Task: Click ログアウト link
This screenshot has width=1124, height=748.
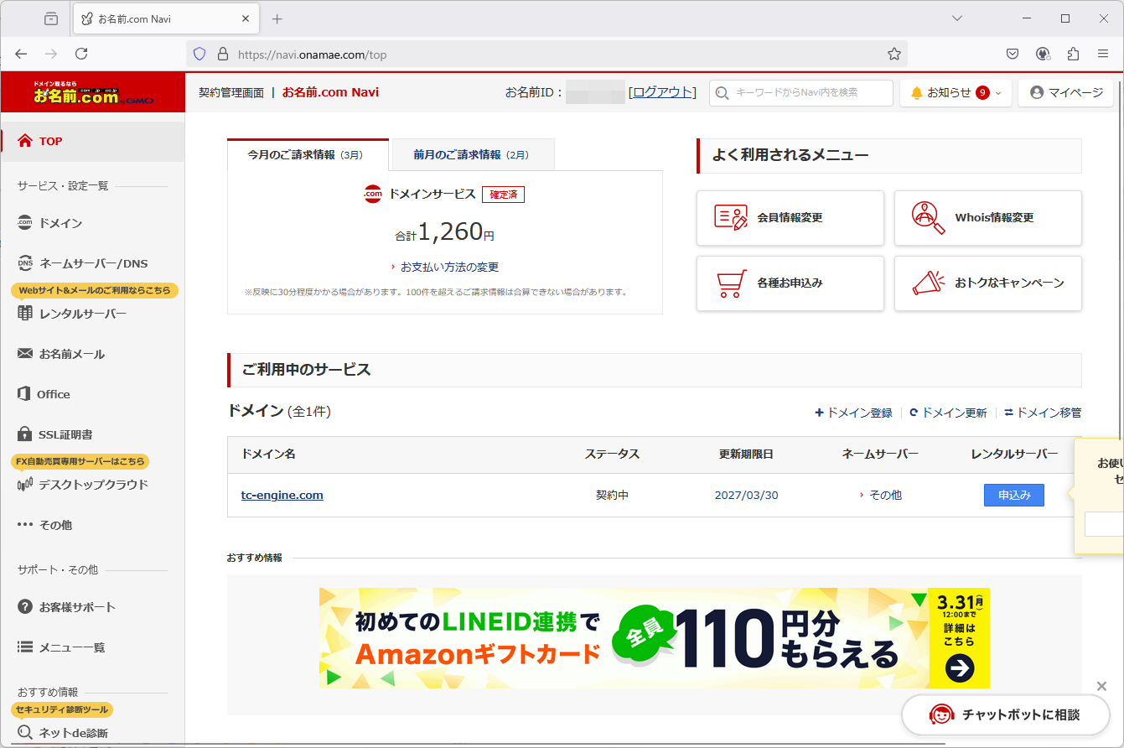Action: click(662, 92)
